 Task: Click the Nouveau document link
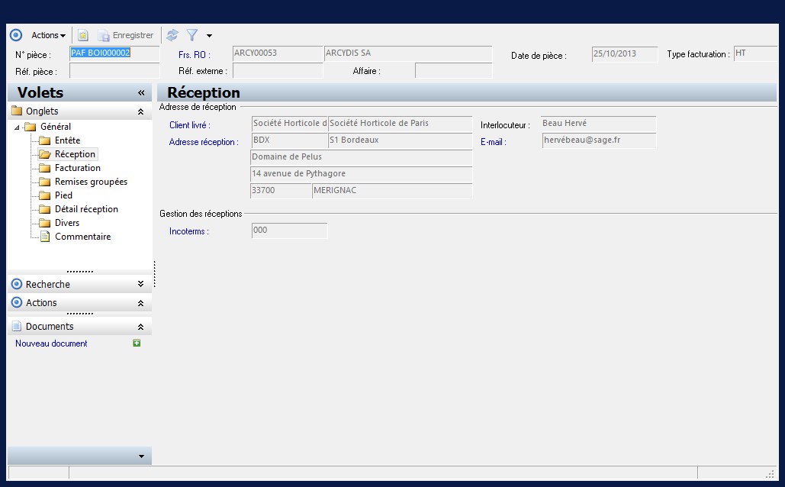coord(51,343)
